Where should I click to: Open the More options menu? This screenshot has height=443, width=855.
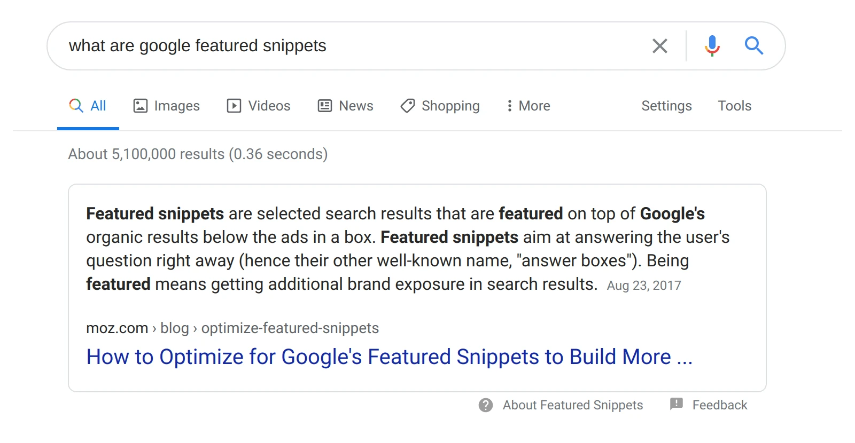(x=528, y=106)
